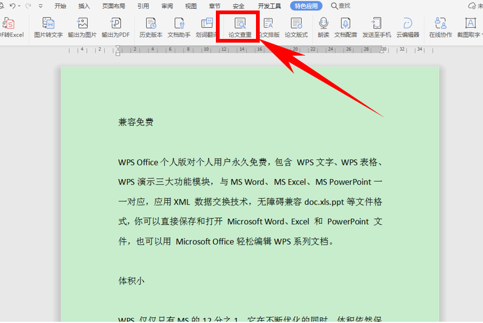Open the 页面布局 tab
The image size is (483, 323).
point(114,6)
